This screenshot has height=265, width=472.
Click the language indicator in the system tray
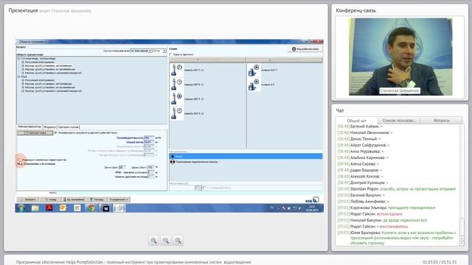(x=272, y=208)
